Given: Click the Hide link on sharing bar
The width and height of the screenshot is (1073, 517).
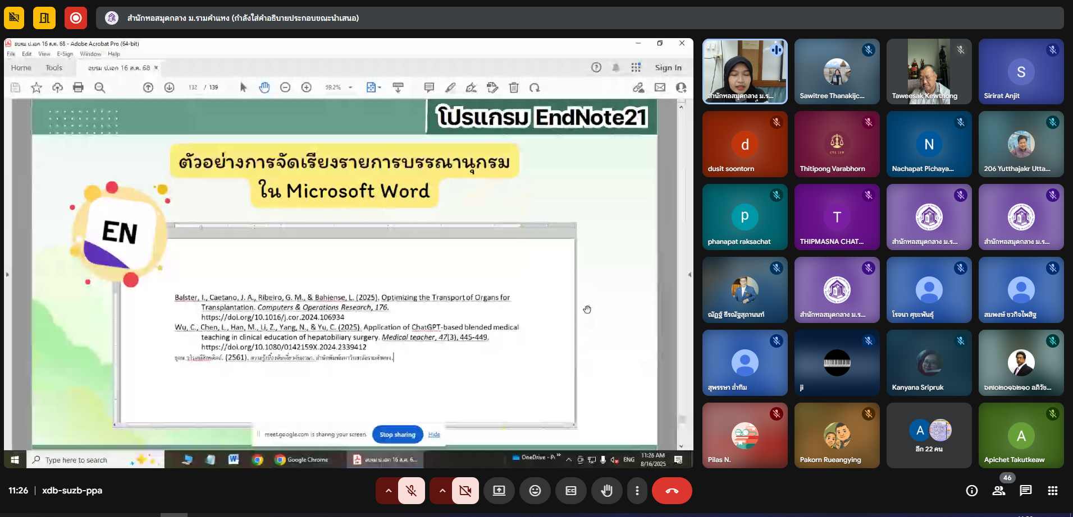Looking at the screenshot, I should click(434, 435).
